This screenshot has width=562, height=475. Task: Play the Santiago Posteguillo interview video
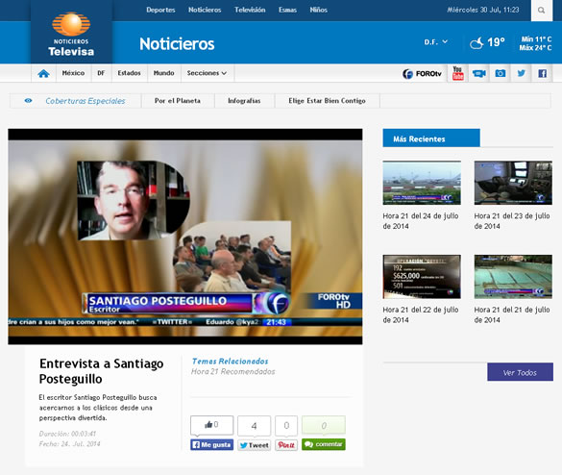(185, 237)
